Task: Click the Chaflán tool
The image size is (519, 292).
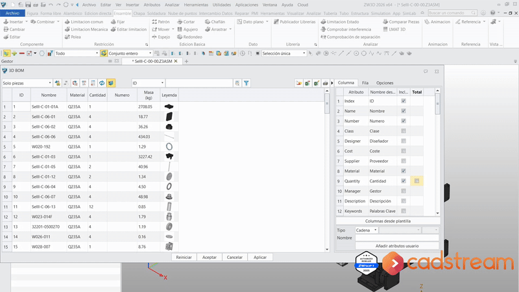Action: click(215, 21)
